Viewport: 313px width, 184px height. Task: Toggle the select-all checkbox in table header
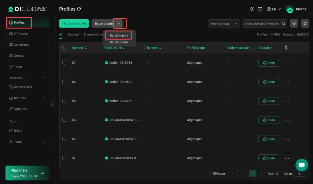(x=64, y=48)
